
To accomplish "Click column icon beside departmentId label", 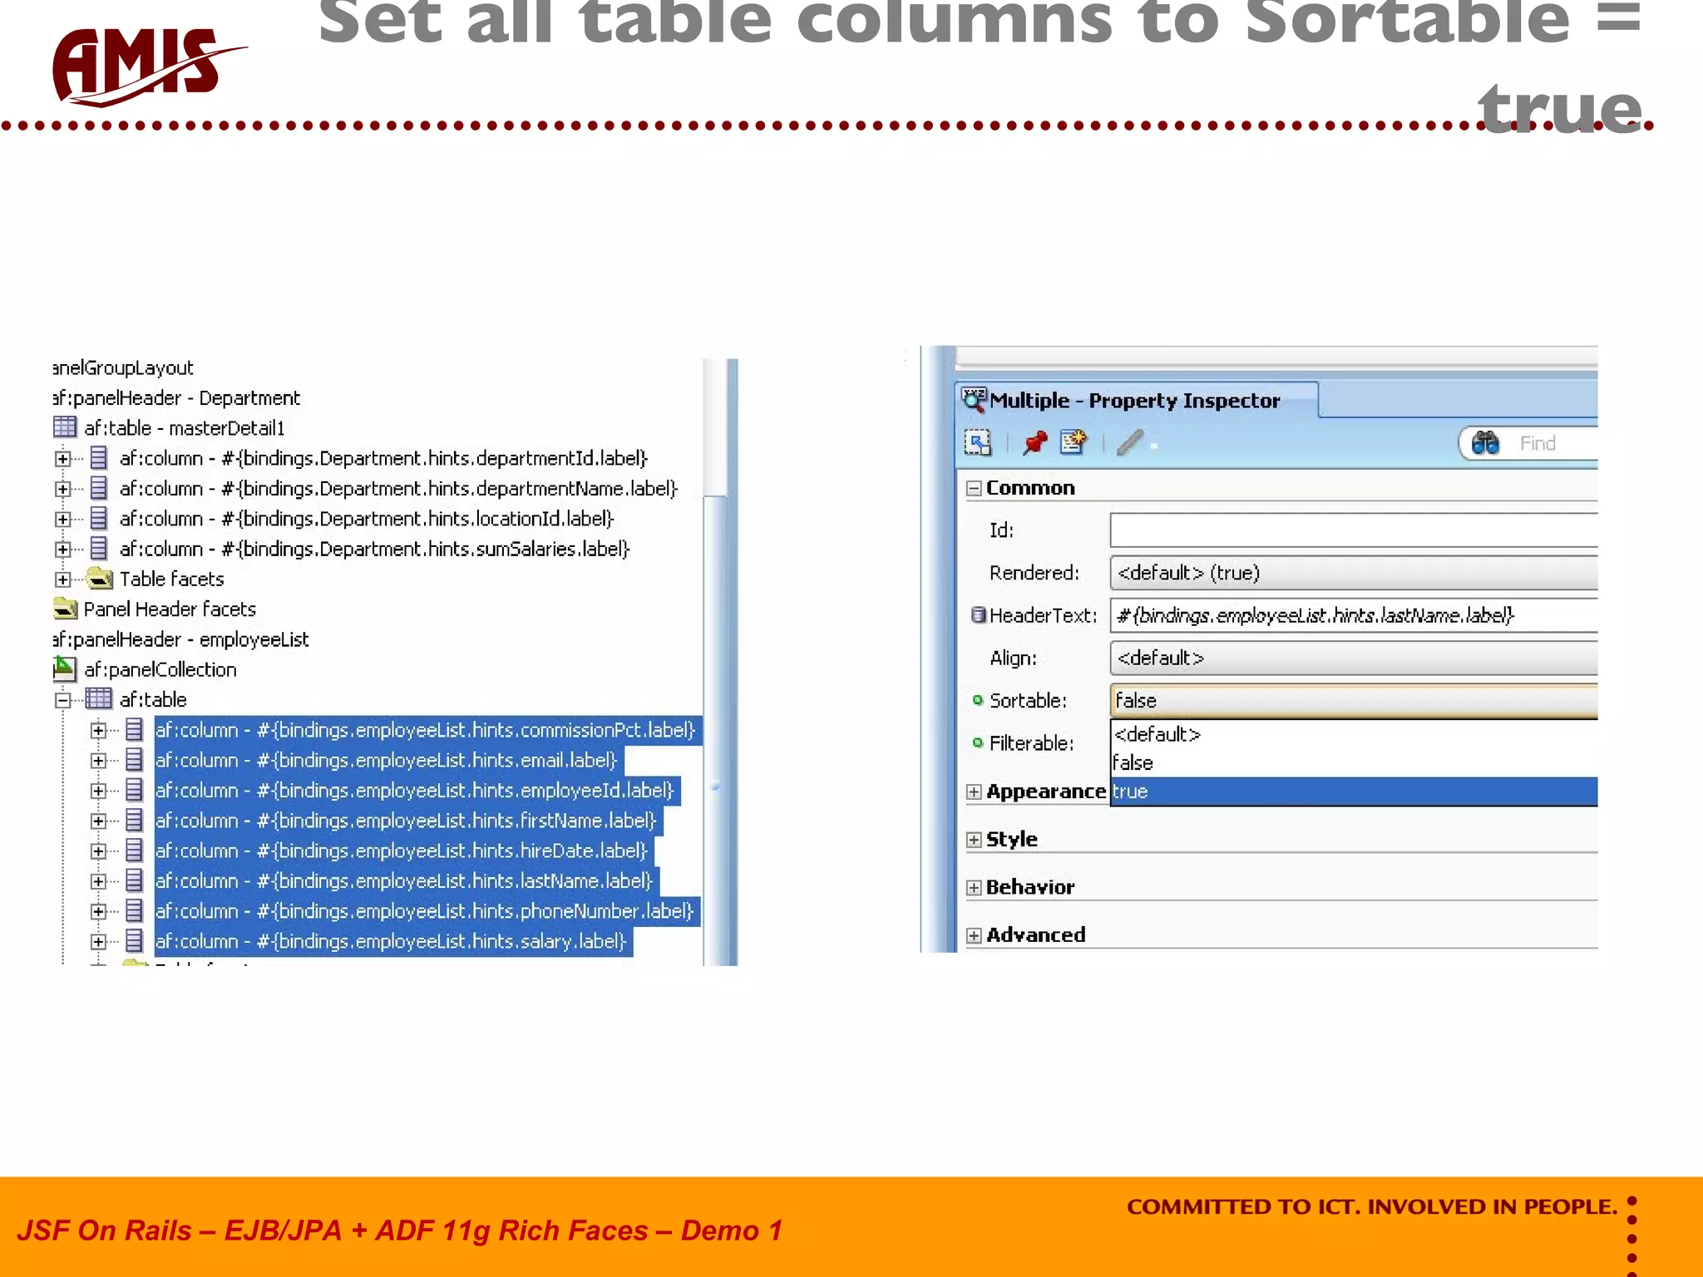I will point(99,457).
